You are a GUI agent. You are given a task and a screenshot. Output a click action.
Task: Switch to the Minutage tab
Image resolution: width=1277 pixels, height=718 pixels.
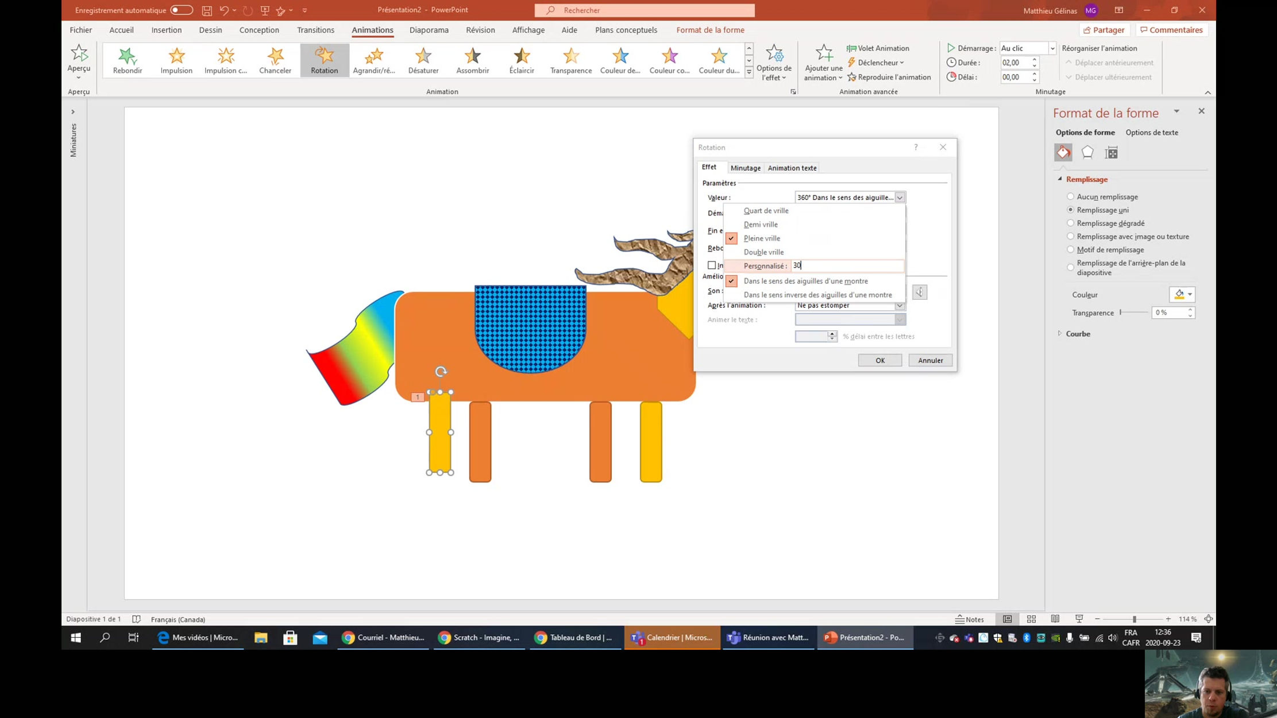coord(746,168)
